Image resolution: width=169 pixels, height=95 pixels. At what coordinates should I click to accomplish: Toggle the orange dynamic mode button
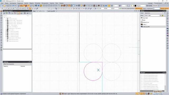click(x=139, y=8)
